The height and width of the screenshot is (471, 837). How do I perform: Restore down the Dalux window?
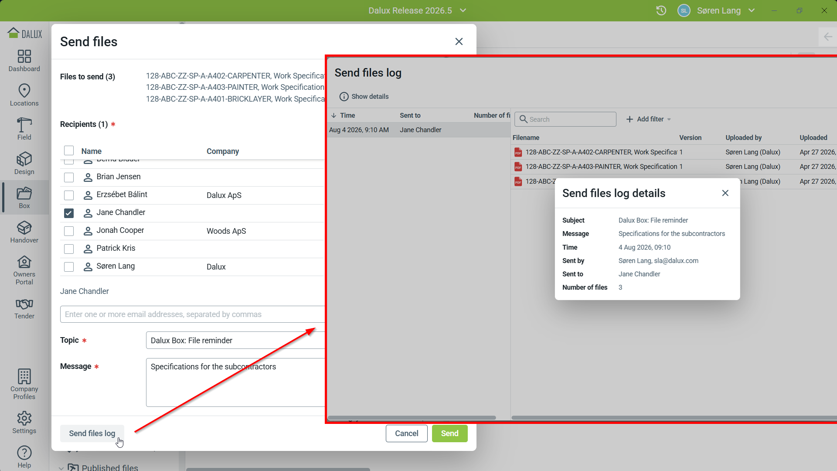pos(799,10)
